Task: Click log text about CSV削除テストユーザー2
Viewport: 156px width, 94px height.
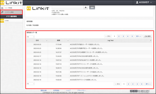Action: pyautogui.click(x=89, y=52)
